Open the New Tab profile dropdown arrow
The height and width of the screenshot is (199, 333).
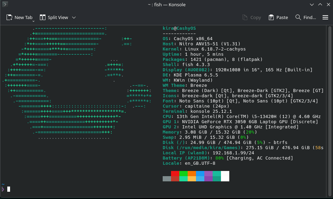click(x=34, y=21)
